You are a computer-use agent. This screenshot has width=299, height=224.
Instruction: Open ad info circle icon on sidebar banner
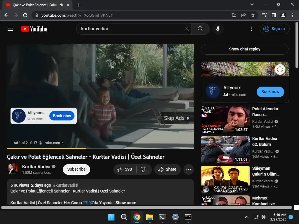(280, 69)
